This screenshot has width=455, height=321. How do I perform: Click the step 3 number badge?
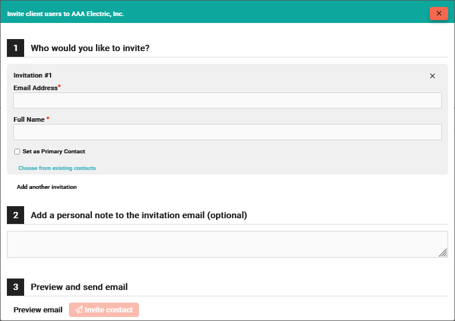point(16,287)
